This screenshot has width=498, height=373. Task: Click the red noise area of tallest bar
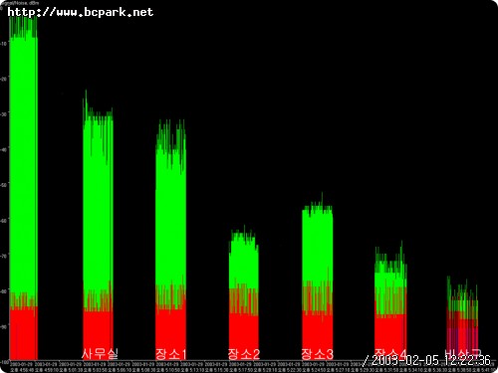click(23, 333)
